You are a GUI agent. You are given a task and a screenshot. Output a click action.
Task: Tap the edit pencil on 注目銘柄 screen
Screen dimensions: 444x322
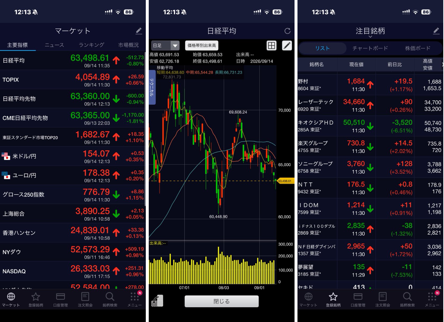[x=436, y=31]
